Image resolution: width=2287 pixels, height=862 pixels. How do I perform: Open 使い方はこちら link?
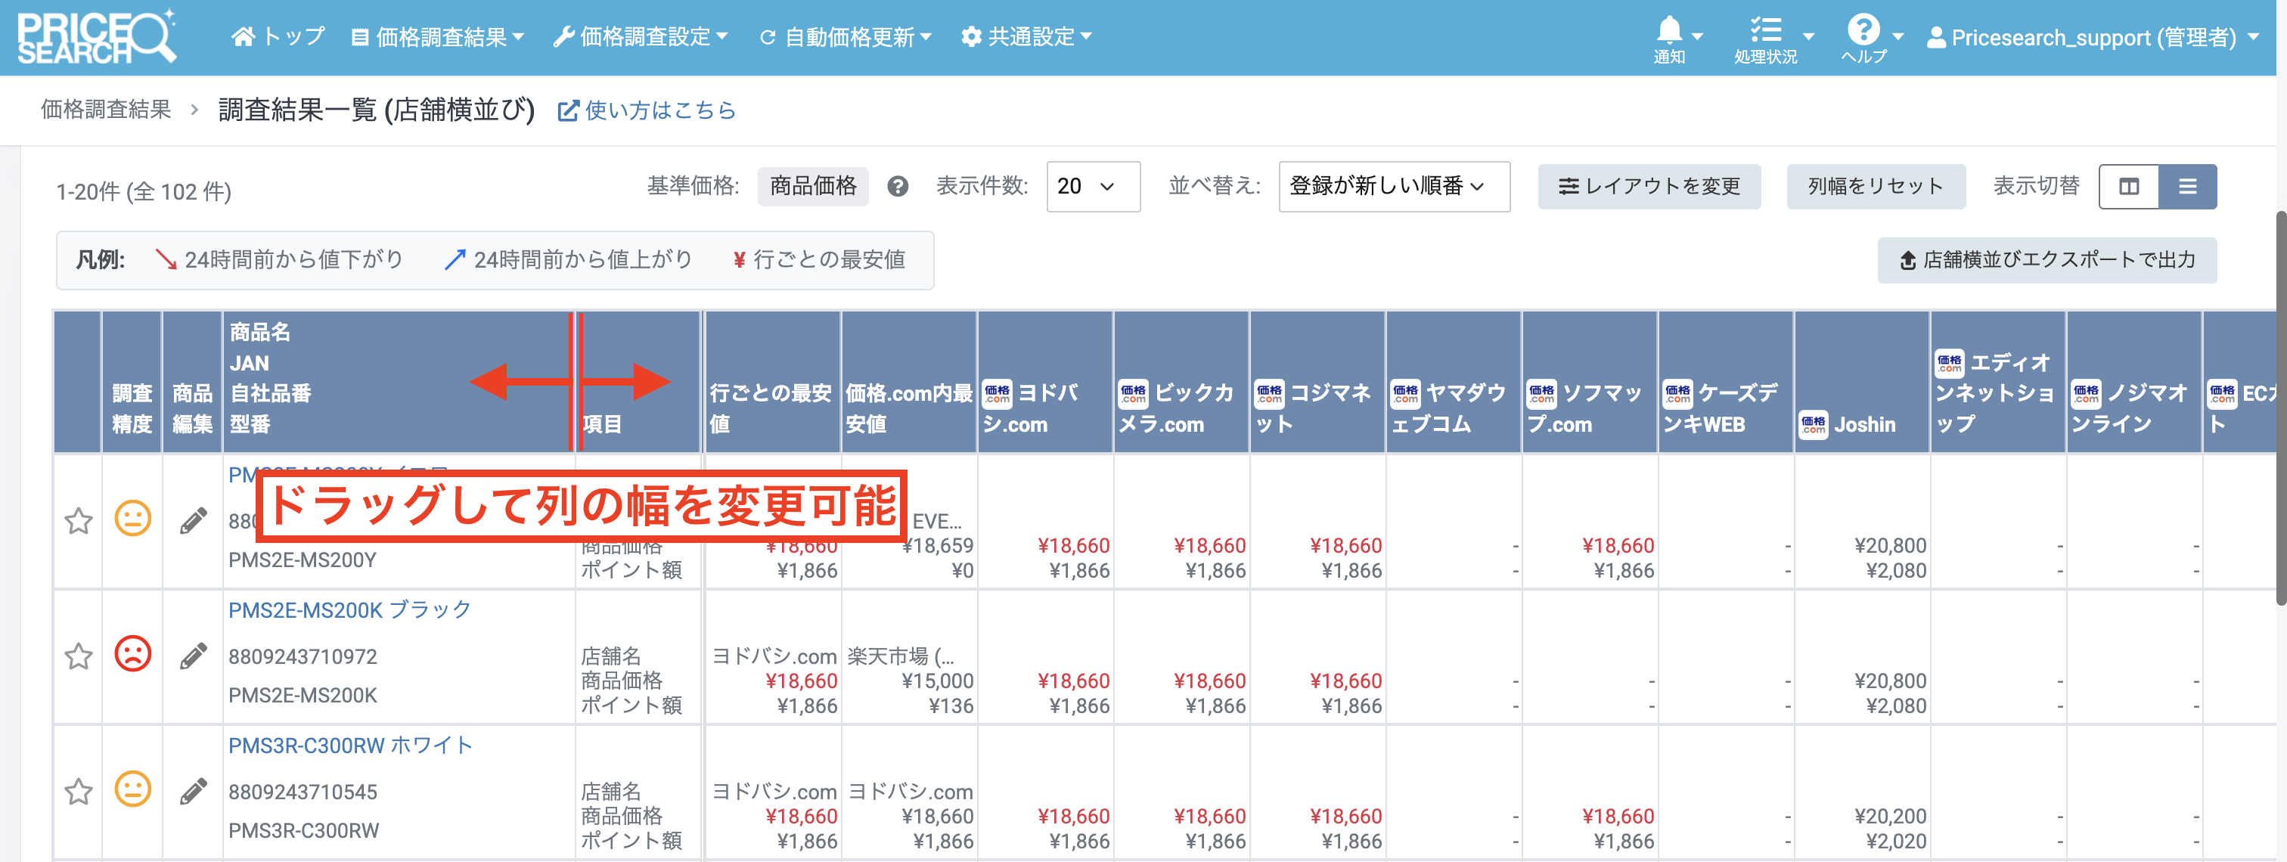coord(647,110)
